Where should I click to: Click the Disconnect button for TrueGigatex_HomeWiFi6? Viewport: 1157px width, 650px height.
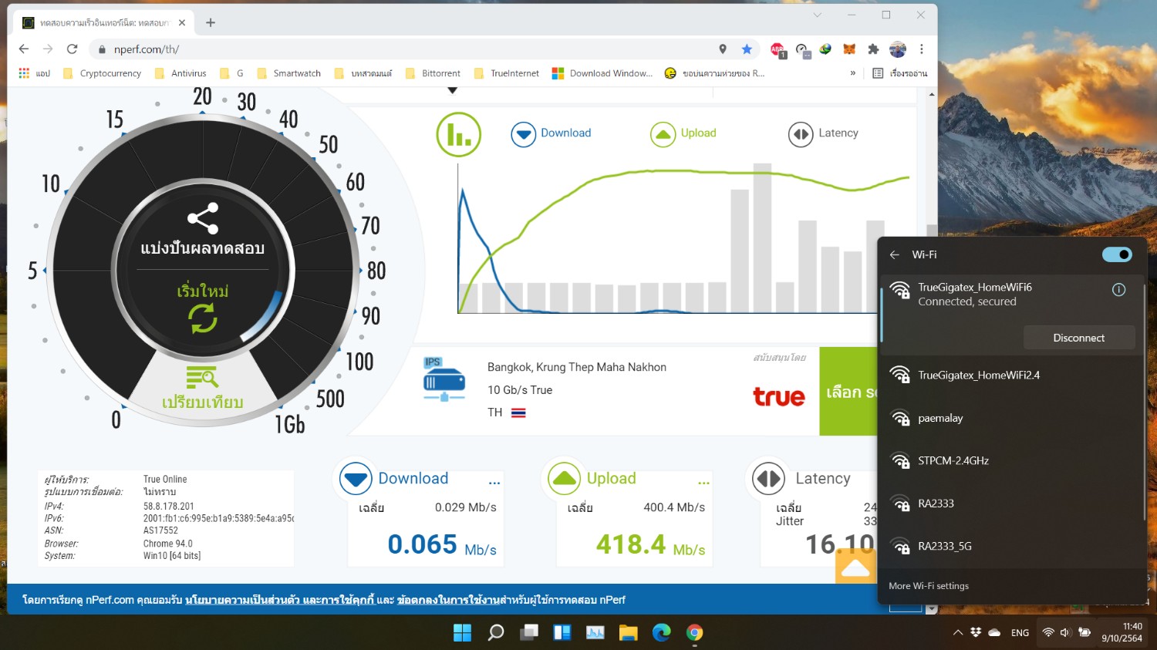click(x=1078, y=338)
